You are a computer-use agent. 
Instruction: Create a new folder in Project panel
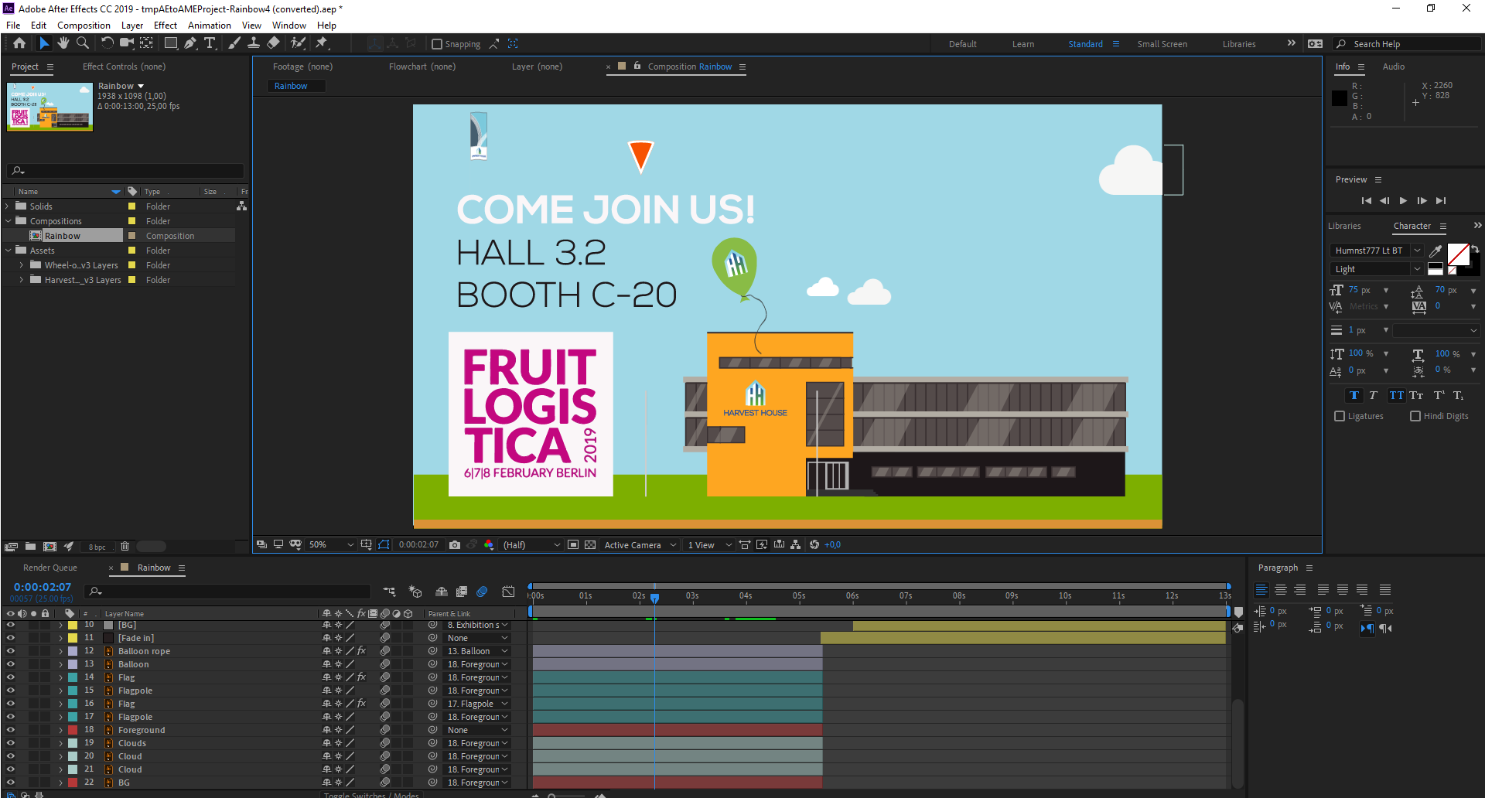tap(30, 547)
